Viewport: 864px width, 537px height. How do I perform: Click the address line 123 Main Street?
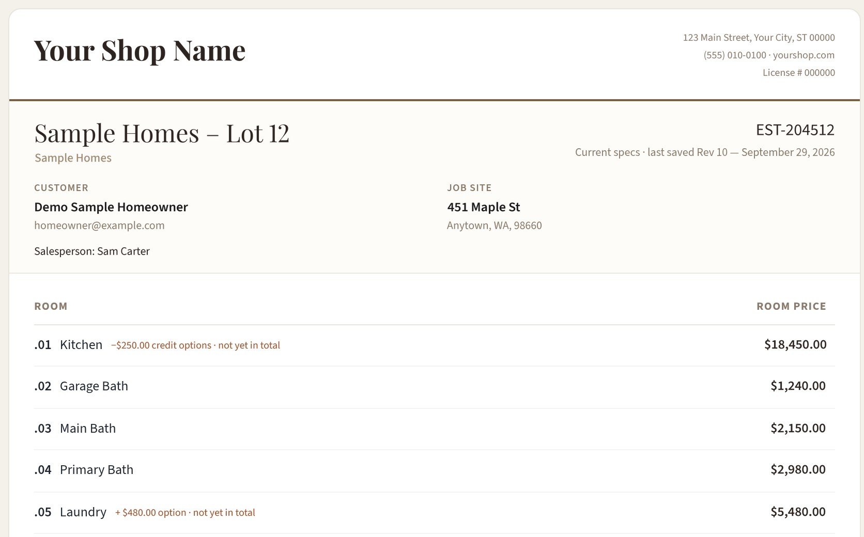[759, 38]
